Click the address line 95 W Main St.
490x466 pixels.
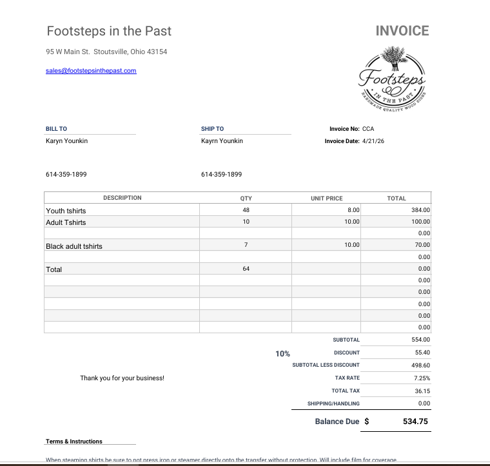[x=106, y=52]
